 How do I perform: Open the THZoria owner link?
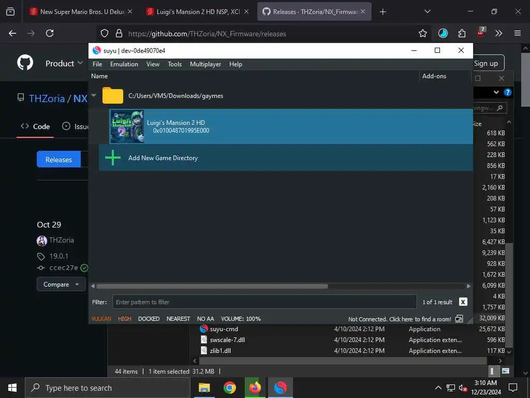coord(47,98)
